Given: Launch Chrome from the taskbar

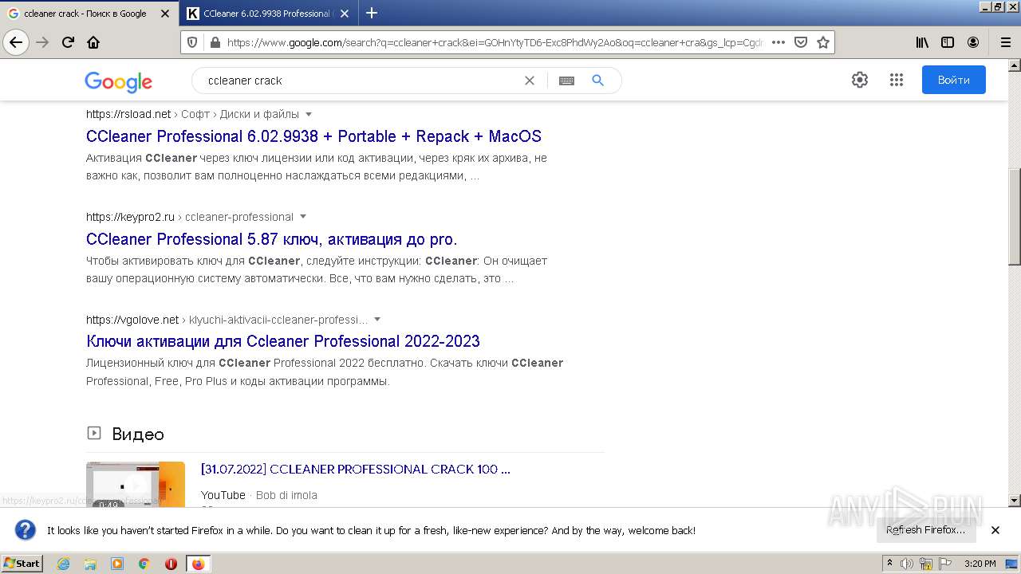Looking at the screenshot, I should tap(144, 564).
